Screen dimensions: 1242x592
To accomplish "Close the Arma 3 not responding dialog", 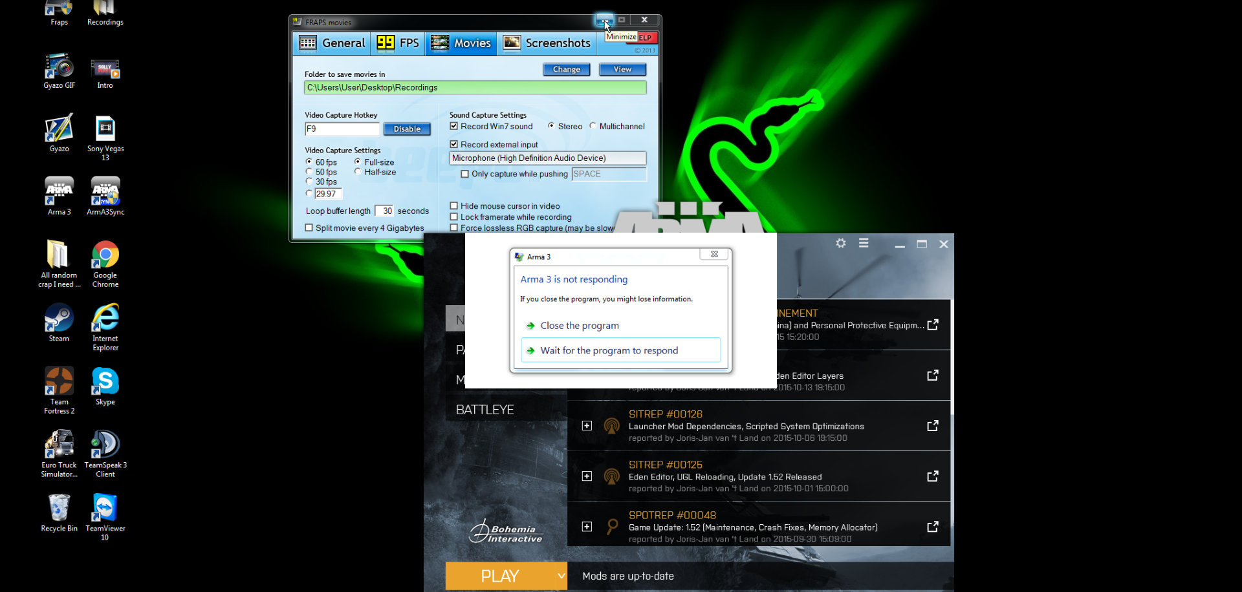I will tap(715, 254).
